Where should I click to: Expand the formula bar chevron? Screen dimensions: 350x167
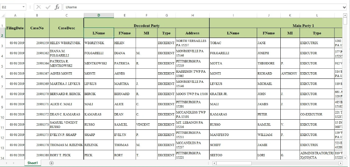[x=344, y=7]
